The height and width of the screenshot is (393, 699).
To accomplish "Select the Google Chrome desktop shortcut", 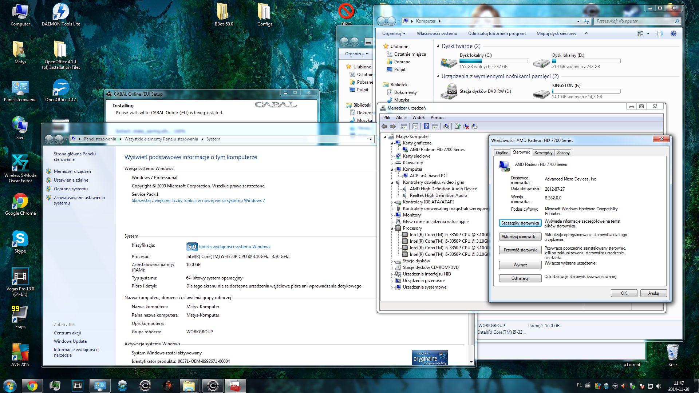I will [x=20, y=204].
